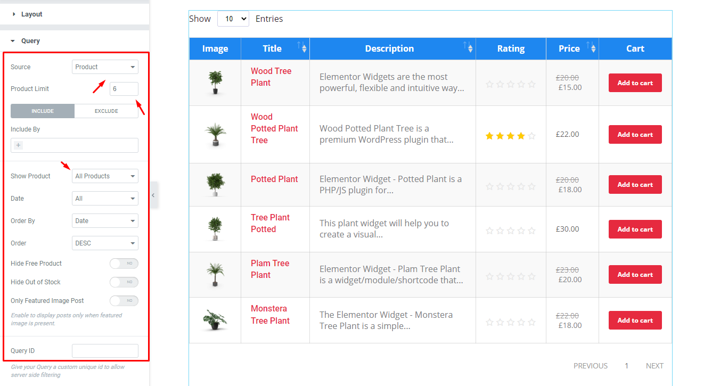
Task: Collapse the settings panel with the chevron arrow
Action: (153, 195)
